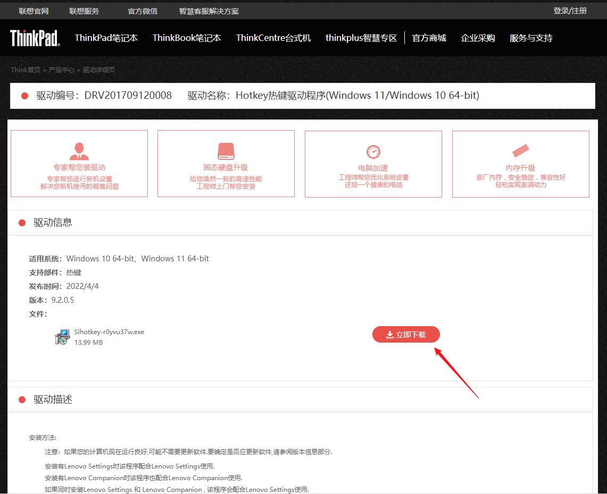This screenshot has width=607, height=494.
Task: Go to 官方商城
Action: pos(429,38)
